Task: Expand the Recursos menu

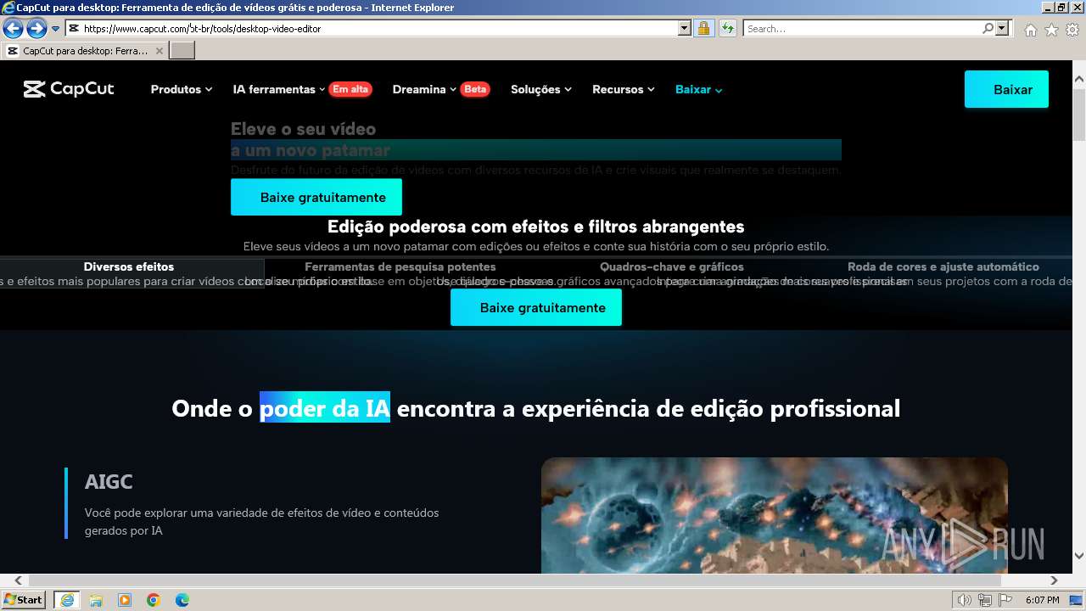Action: [624, 89]
